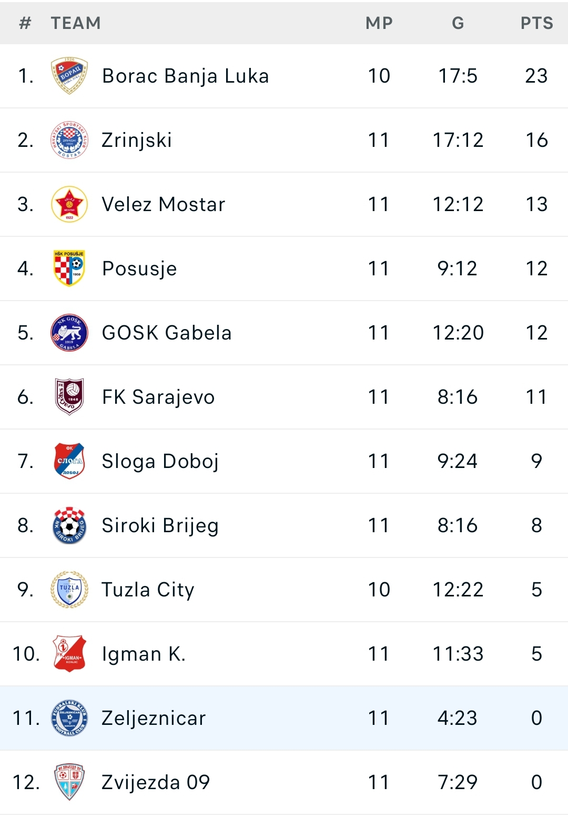Viewport: 568px width, 817px height.
Task: Click the Siroki Brijeg football crest
Action: point(69,525)
